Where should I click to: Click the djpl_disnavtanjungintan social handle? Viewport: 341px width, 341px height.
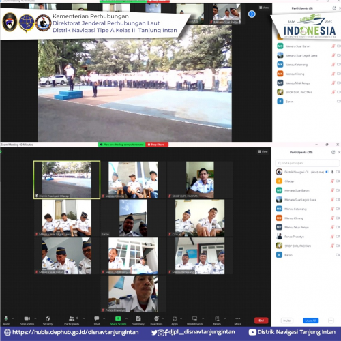point(201,332)
